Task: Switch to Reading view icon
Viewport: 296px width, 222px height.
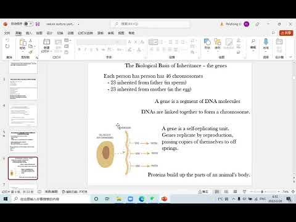Action: coord(235,192)
